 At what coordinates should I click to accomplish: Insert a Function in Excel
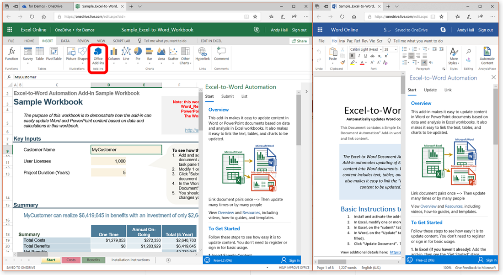click(x=11, y=54)
